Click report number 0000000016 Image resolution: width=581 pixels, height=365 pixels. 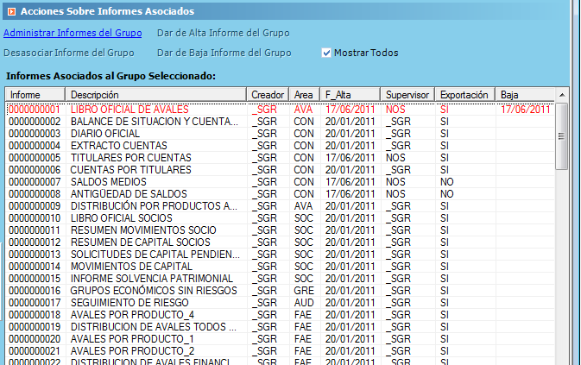point(35,291)
